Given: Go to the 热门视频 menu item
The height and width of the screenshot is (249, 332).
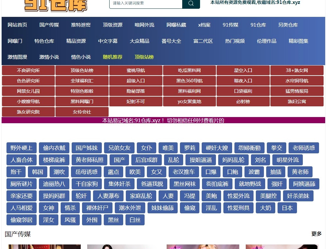Looking at the screenshot, I should click(x=235, y=41).
